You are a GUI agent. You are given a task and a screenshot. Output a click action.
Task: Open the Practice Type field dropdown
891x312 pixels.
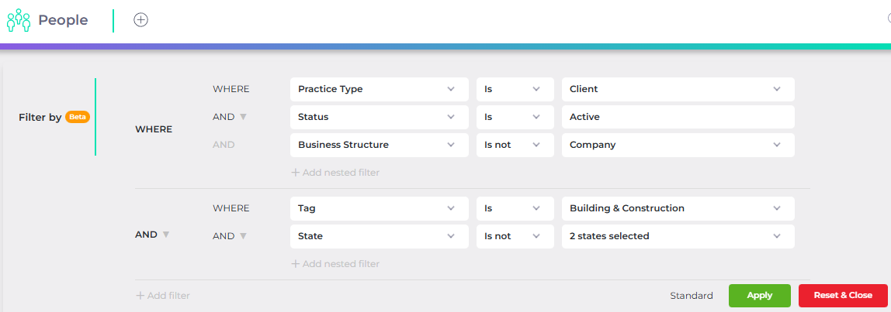(x=379, y=89)
